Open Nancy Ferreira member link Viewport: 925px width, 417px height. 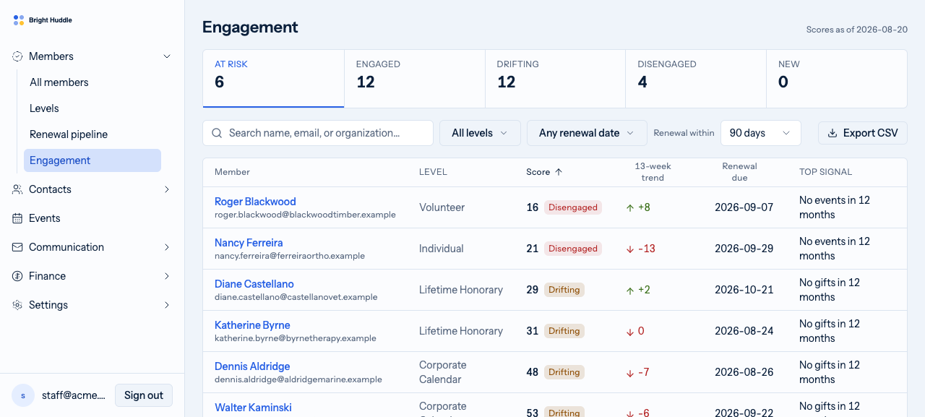[249, 243]
